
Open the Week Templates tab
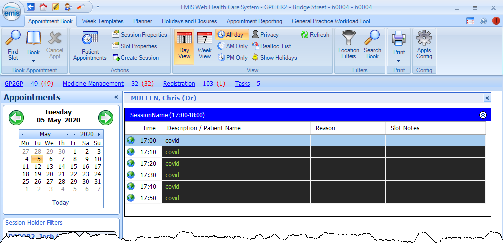[x=103, y=21]
